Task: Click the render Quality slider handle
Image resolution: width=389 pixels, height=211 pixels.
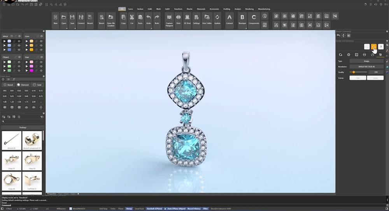Action: tap(354, 72)
